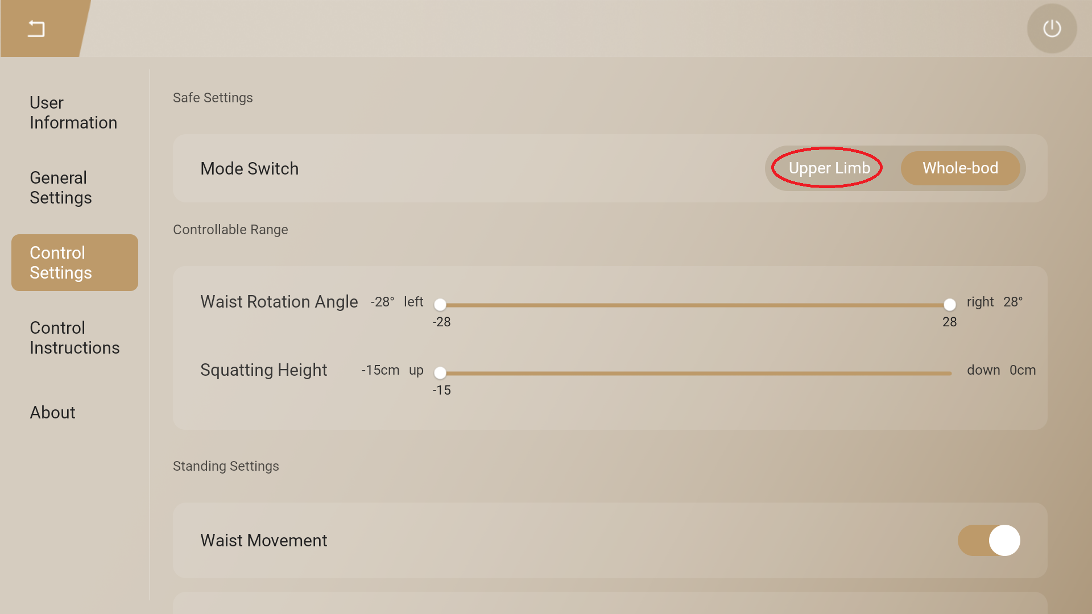Go to General Settings
Viewport: 1092px width, 614px height.
(x=61, y=188)
